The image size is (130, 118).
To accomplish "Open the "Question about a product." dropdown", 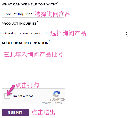I will [65, 33].
